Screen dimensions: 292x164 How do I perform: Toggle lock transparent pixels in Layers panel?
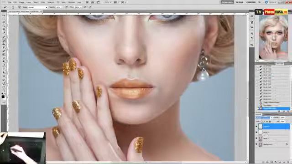pyautogui.click(x=261, y=122)
